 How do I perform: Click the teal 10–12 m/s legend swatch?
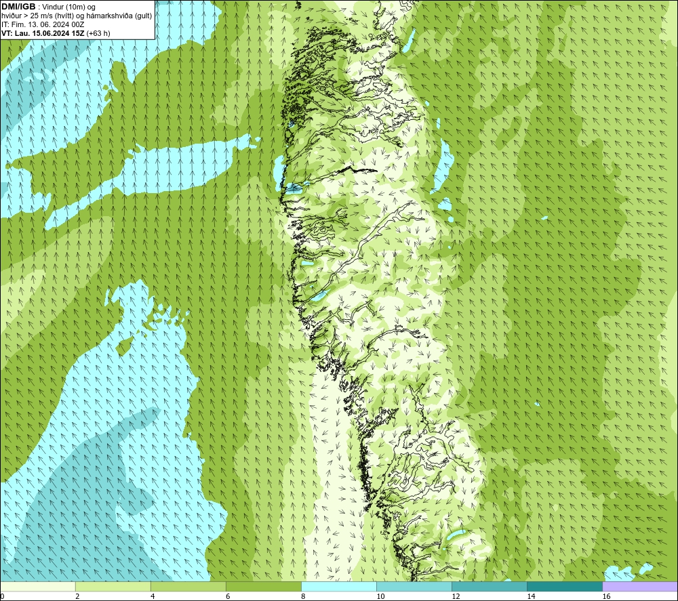pyautogui.click(x=414, y=586)
